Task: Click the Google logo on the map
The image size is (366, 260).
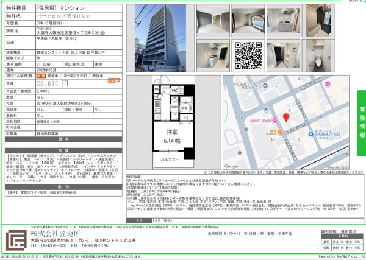Action: [231, 166]
